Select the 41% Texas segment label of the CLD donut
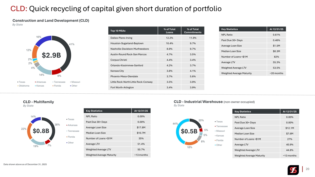This screenshot has height=177, width=315. 71,44
